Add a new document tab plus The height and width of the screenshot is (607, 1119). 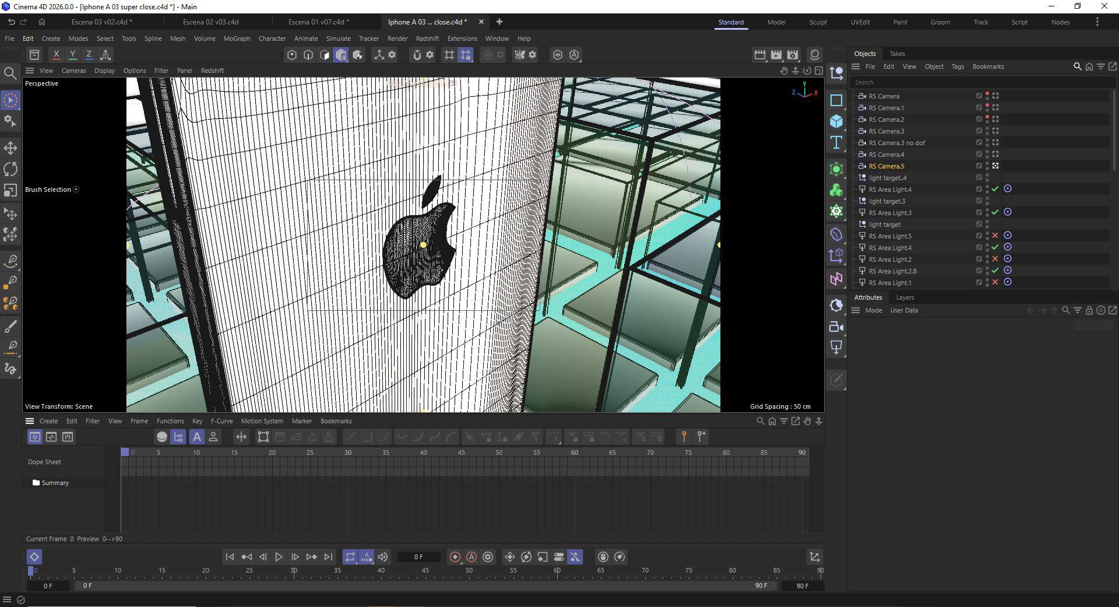(x=499, y=22)
